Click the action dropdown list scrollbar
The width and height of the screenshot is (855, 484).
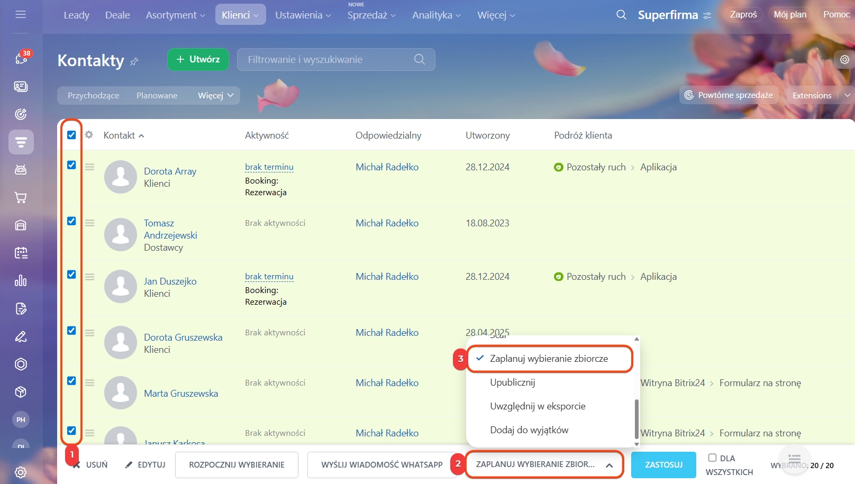point(636,418)
